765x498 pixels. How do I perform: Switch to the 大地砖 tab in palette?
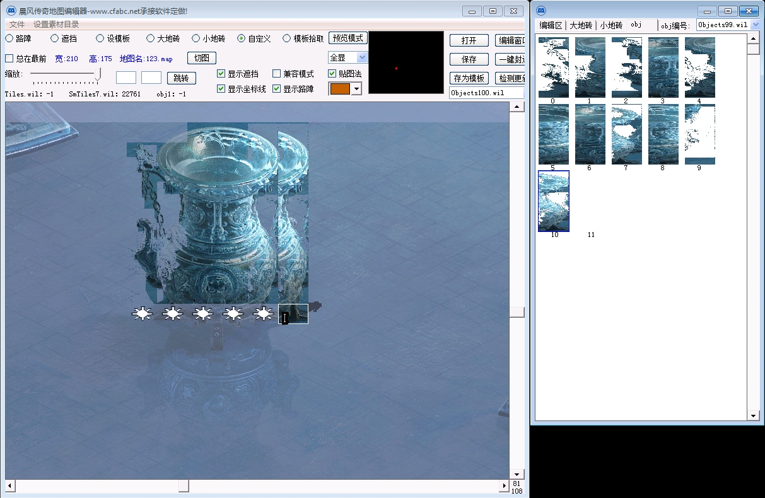581,25
